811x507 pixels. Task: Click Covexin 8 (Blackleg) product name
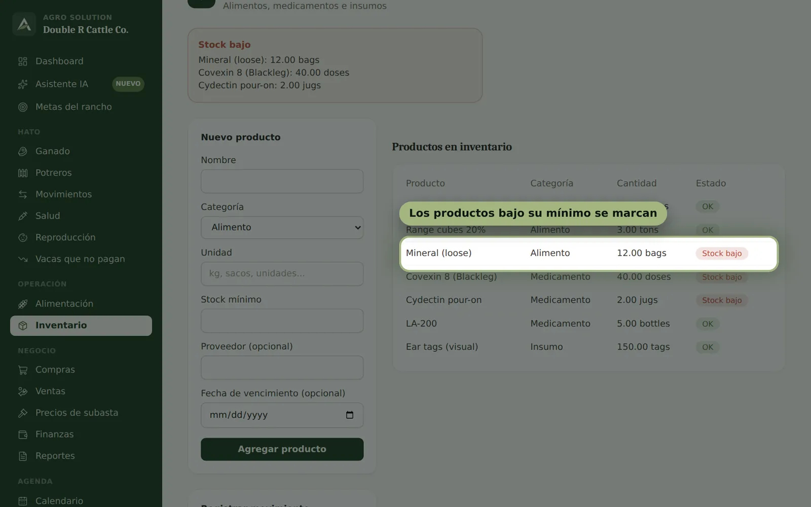point(451,277)
